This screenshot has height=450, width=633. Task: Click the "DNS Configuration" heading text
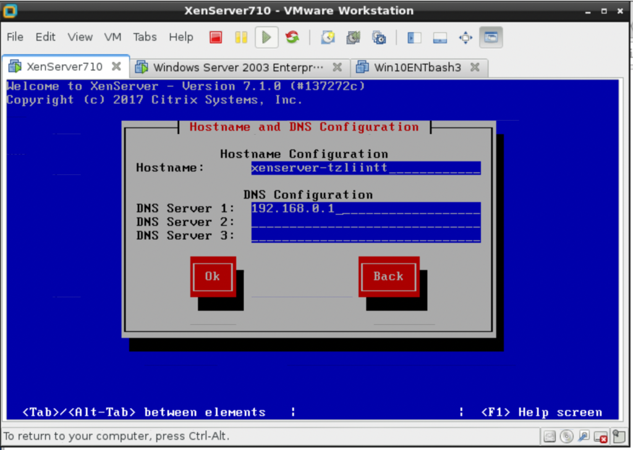(x=308, y=195)
